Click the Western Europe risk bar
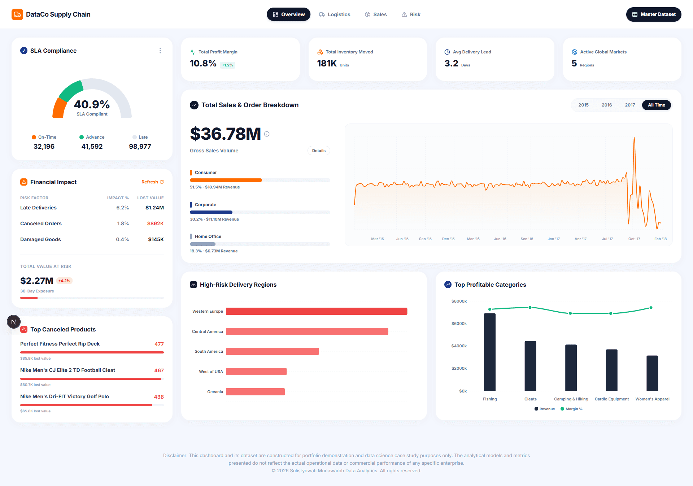This screenshot has width=693, height=486. point(317,311)
